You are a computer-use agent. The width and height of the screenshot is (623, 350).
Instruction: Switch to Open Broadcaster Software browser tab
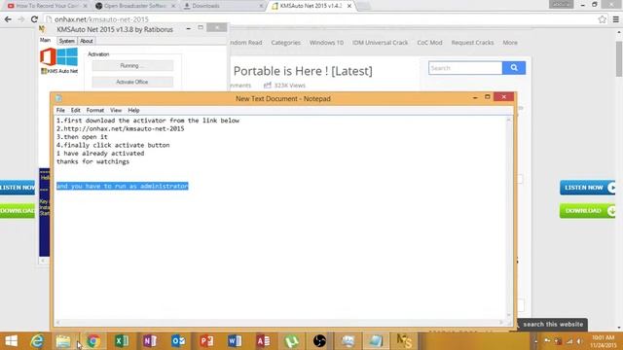[x=135, y=6]
